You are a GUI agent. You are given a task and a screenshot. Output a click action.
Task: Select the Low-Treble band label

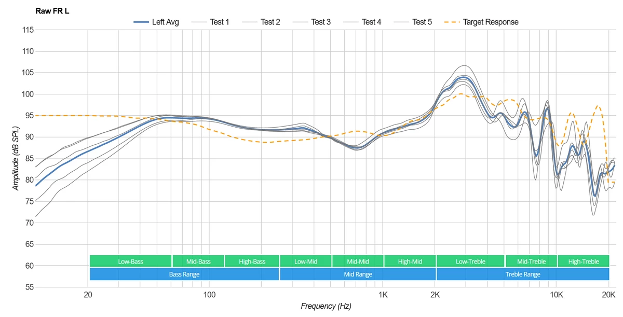(x=470, y=261)
